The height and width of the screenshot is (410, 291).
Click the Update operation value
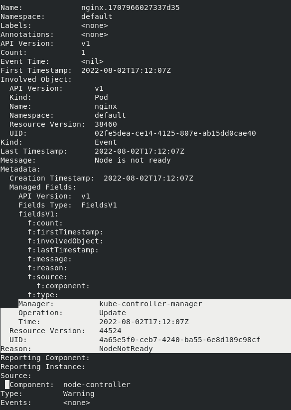[x=113, y=313]
